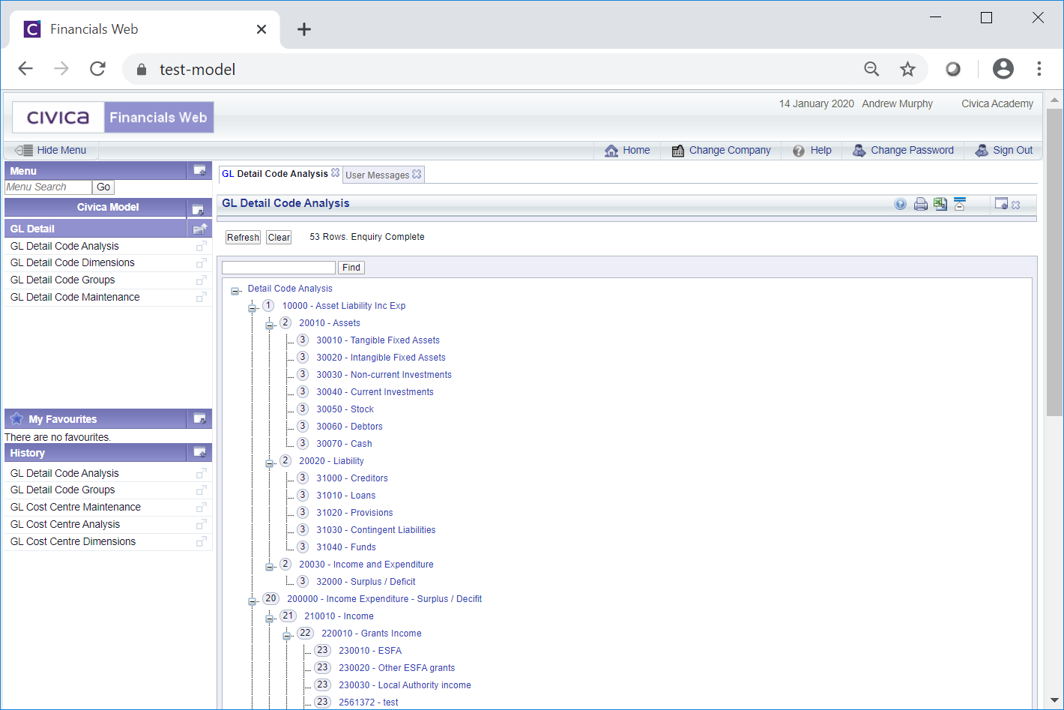
Task: Go up a level with GL Detail folder icon
Action: tap(200, 229)
